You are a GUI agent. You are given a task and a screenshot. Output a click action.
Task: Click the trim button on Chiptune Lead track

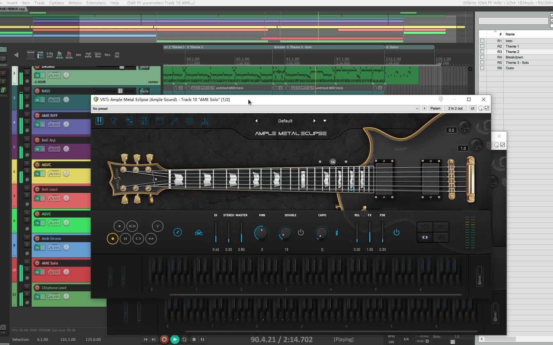[x=54, y=297]
